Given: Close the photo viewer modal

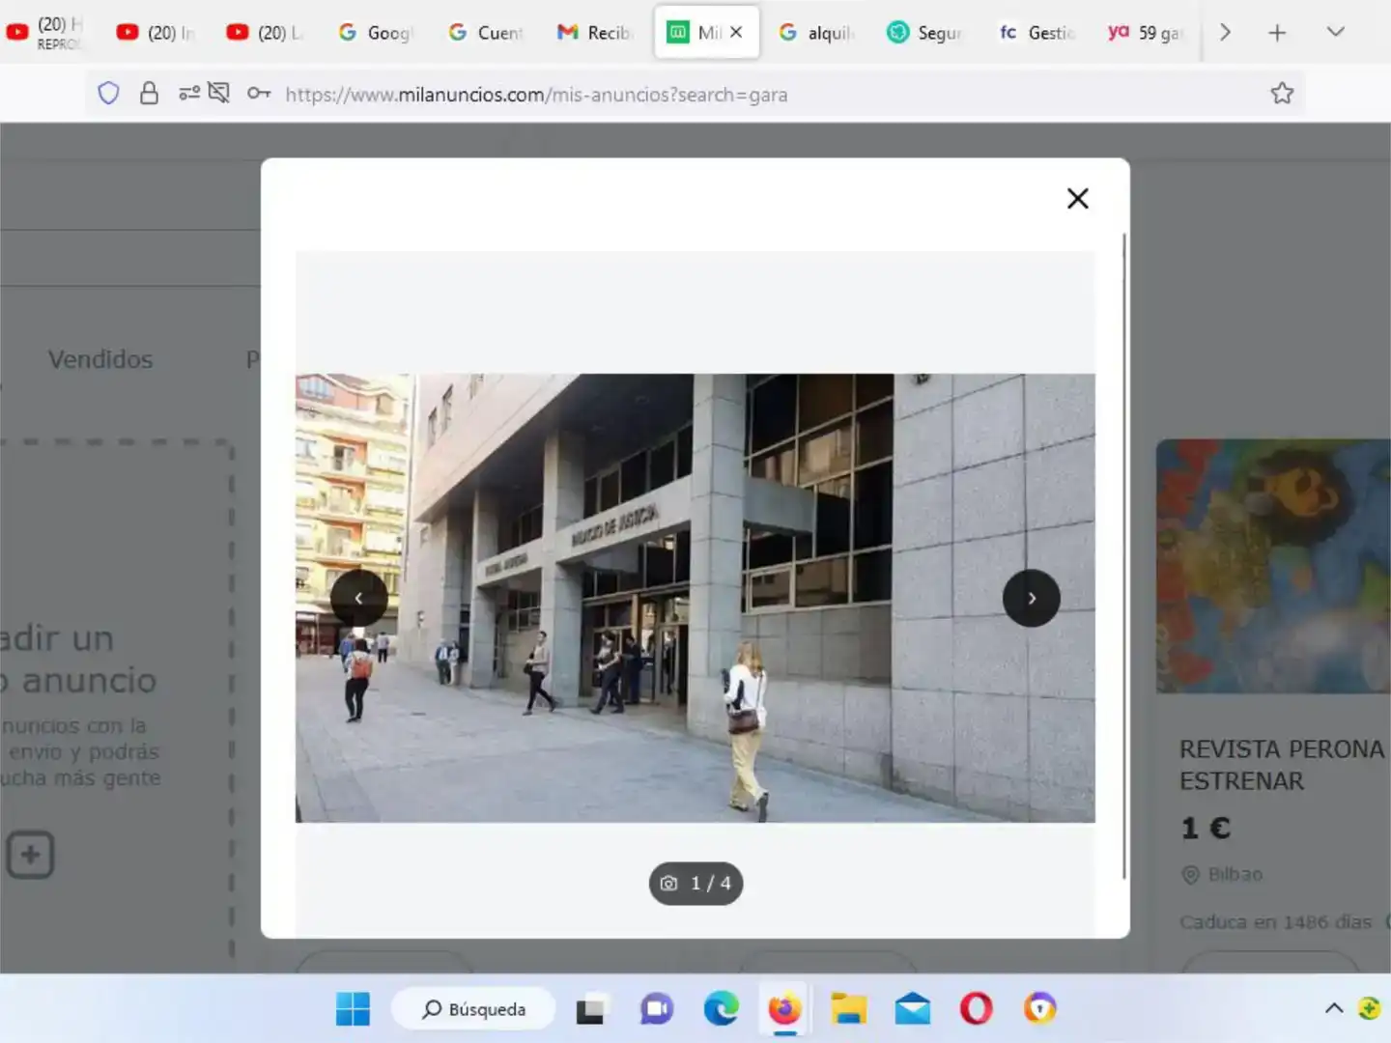Looking at the screenshot, I should click(1078, 198).
